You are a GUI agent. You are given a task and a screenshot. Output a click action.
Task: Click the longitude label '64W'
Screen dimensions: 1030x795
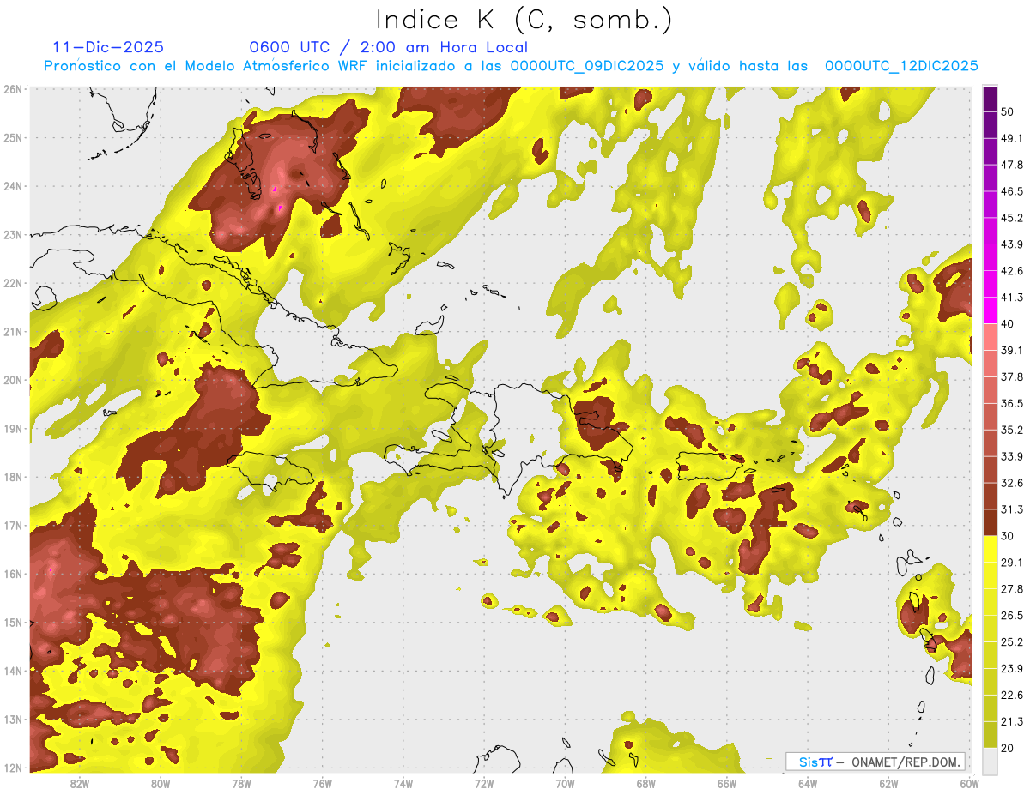click(808, 784)
